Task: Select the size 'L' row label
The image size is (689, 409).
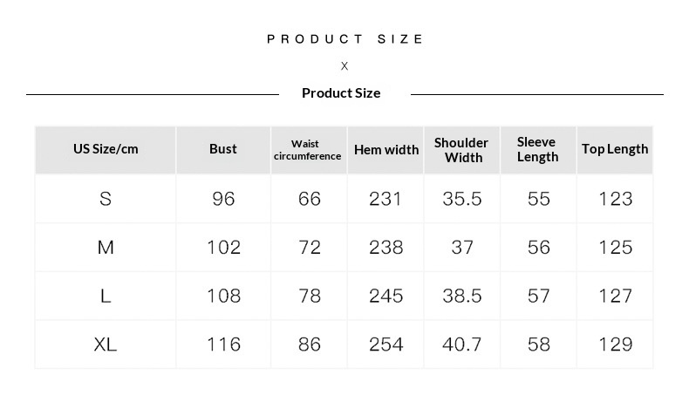Action: (x=106, y=296)
